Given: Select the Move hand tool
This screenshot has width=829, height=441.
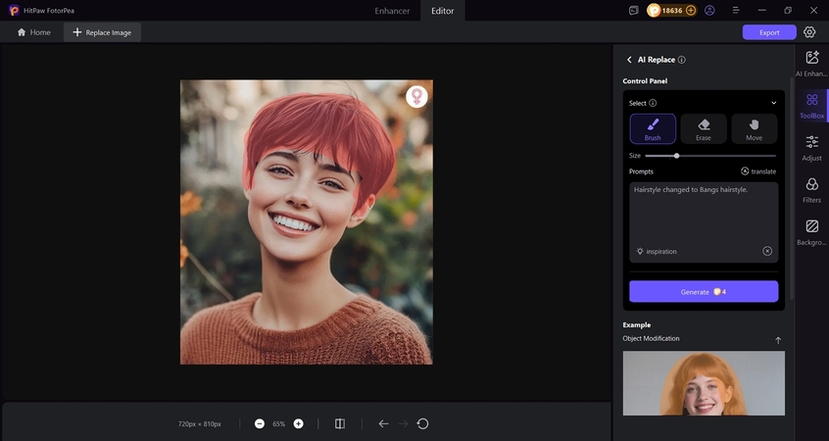Looking at the screenshot, I should pos(754,128).
